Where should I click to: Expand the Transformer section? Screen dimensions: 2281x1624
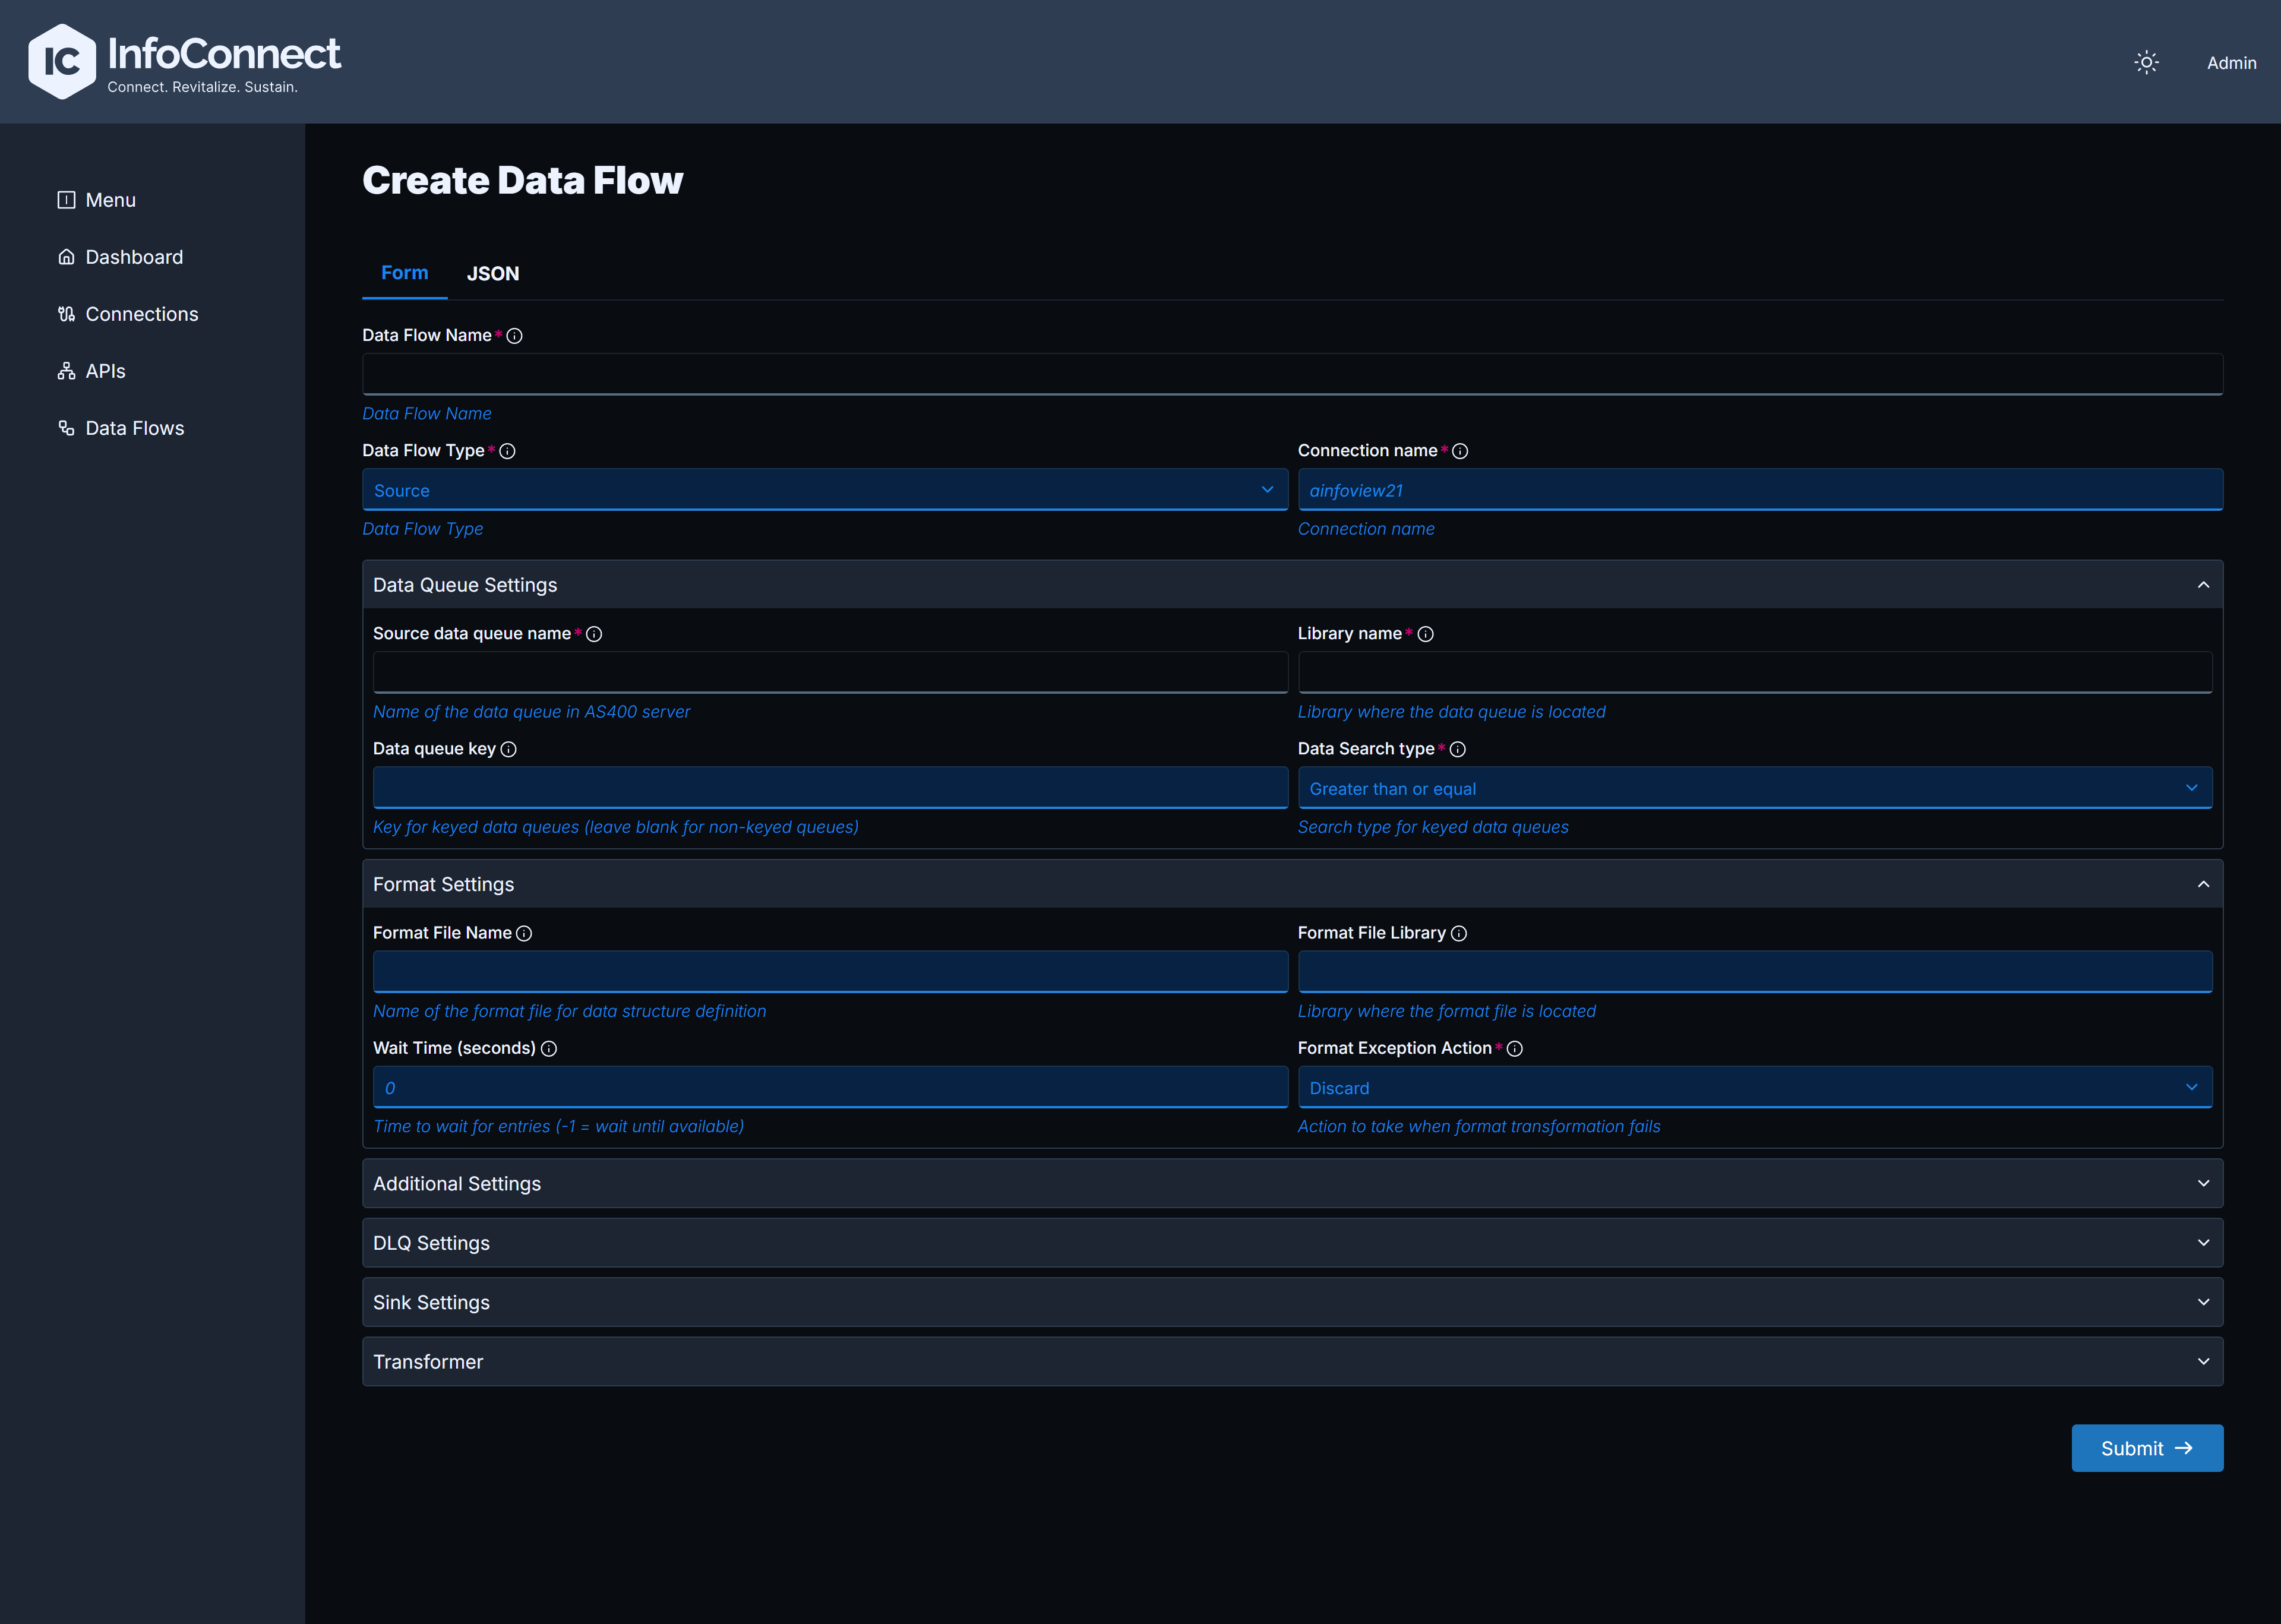click(x=1292, y=1362)
